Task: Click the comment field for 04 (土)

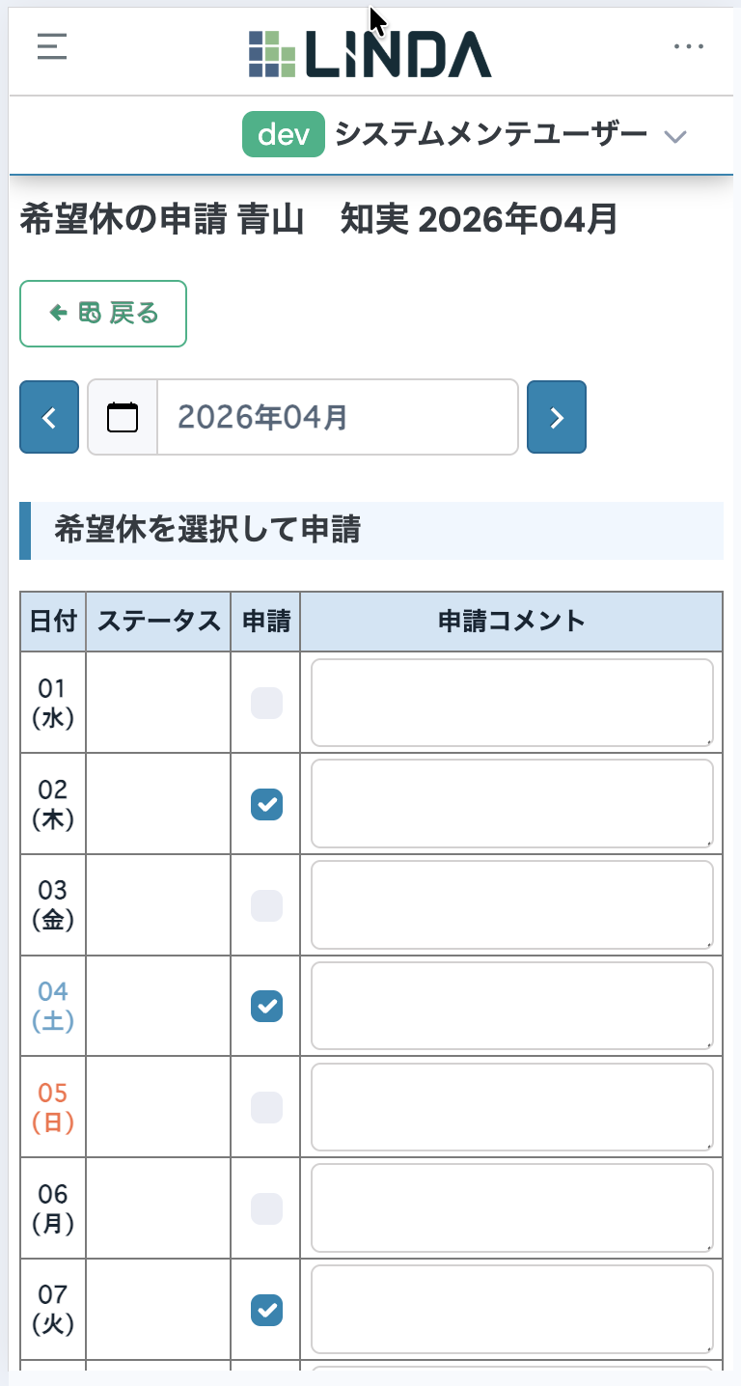Action: pyautogui.click(x=512, y=1007)
